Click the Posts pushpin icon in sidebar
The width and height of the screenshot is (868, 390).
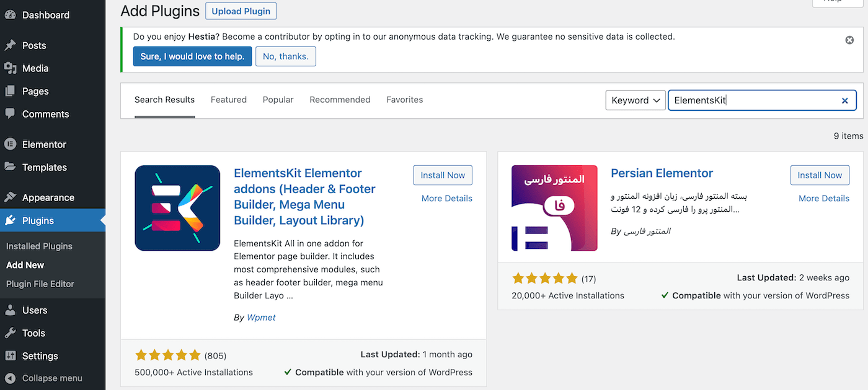pyautogui.click(x=11, y=45)
